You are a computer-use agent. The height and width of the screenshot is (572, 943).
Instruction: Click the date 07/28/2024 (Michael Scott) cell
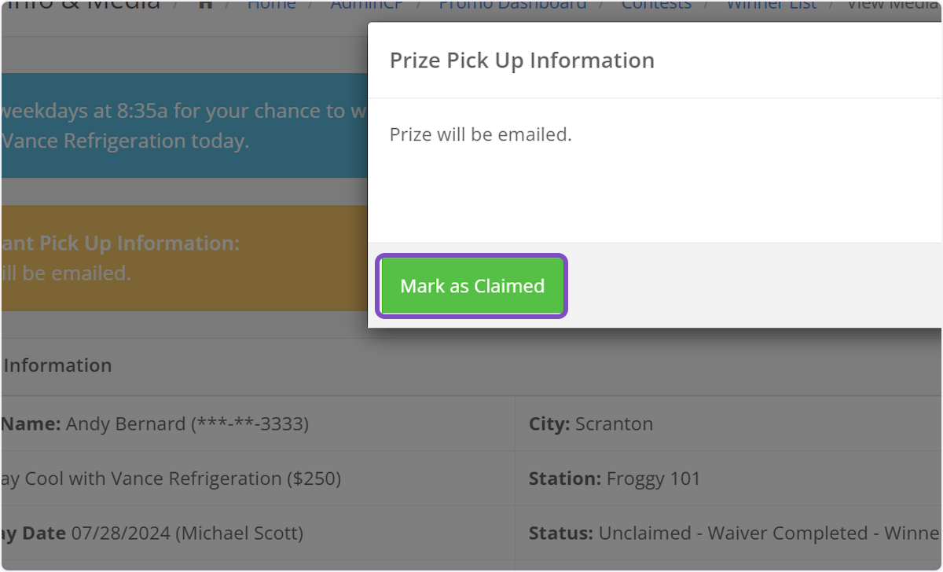152,533
